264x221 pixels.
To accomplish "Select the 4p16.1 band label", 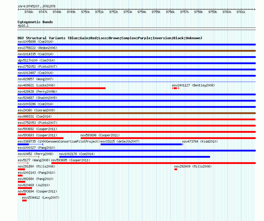I will [x=23, y=26].
